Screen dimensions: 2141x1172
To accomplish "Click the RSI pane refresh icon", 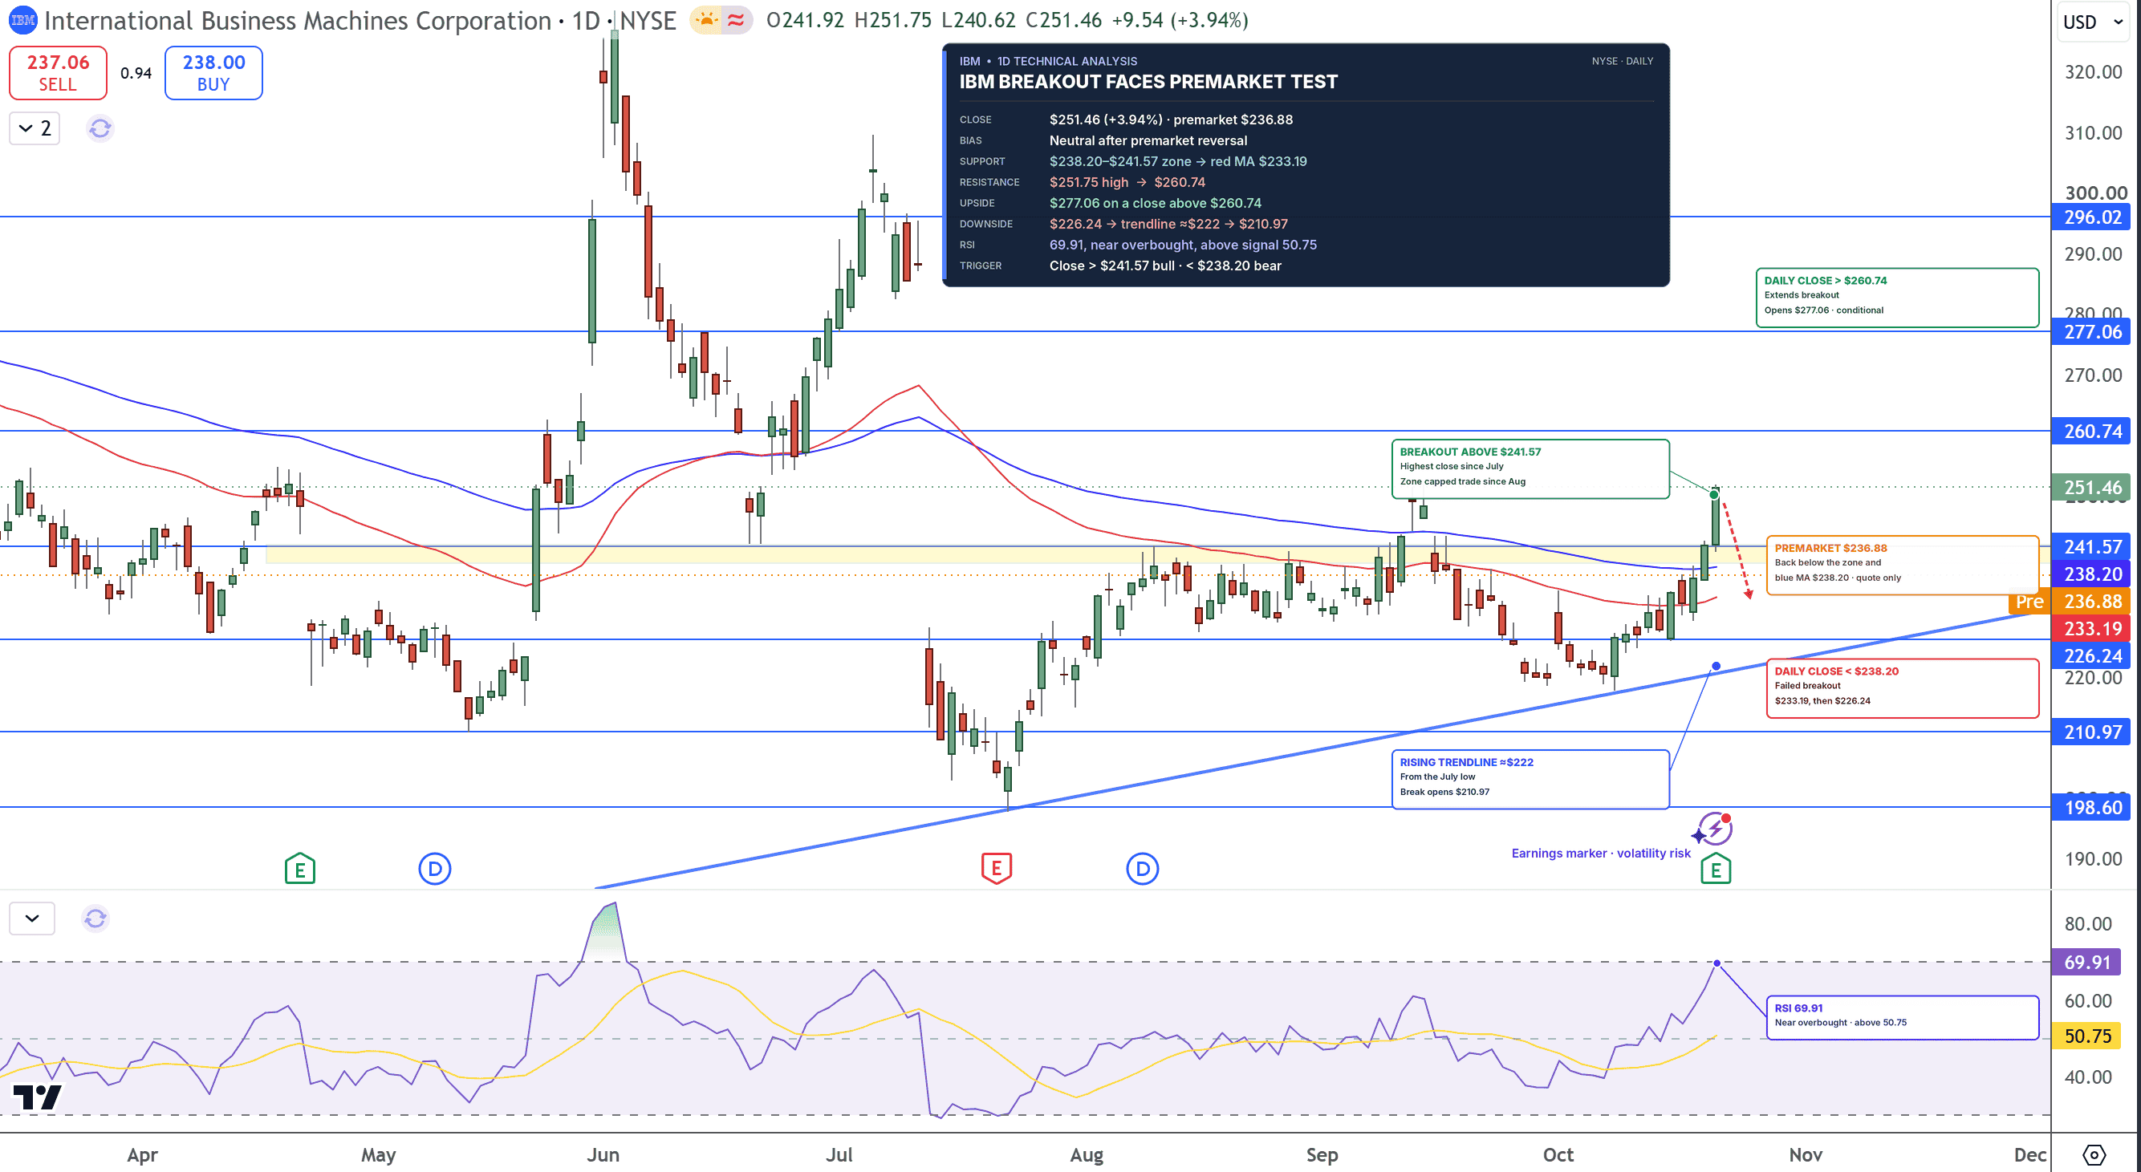I will click(95, 918).
